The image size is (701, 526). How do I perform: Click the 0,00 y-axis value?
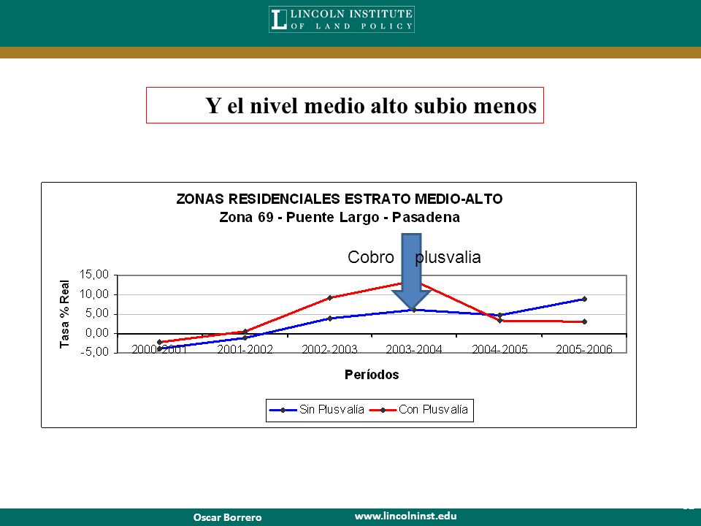pos(97,333)
